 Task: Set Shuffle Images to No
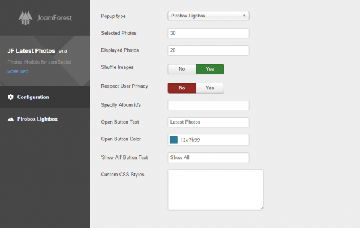182,69
